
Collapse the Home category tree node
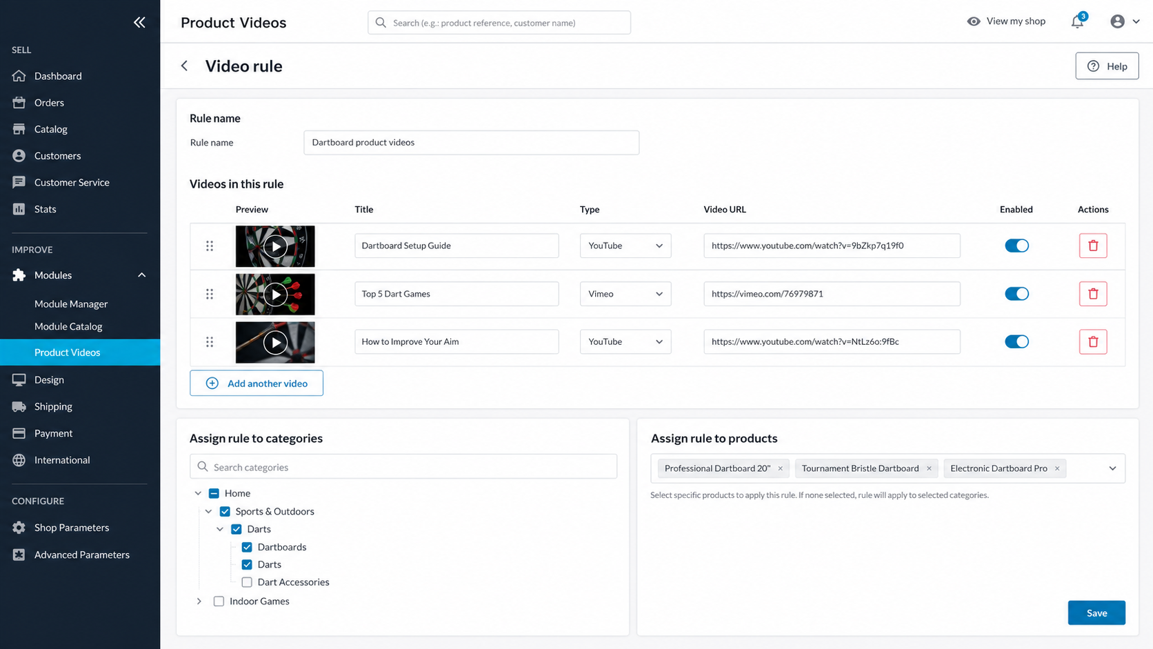(x=198, y=493)
